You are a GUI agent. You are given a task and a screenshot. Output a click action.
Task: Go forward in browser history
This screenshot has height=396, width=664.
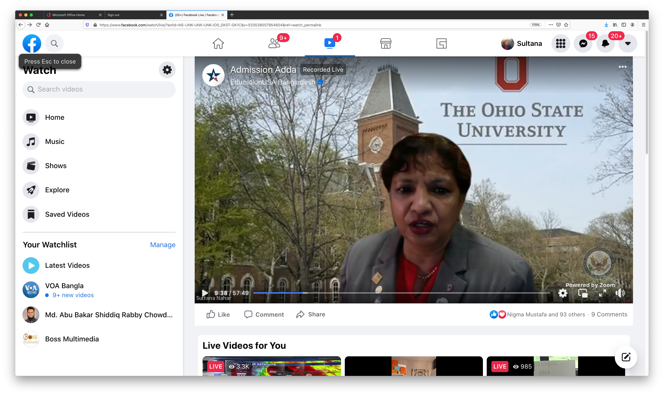[x=30, y=25]
